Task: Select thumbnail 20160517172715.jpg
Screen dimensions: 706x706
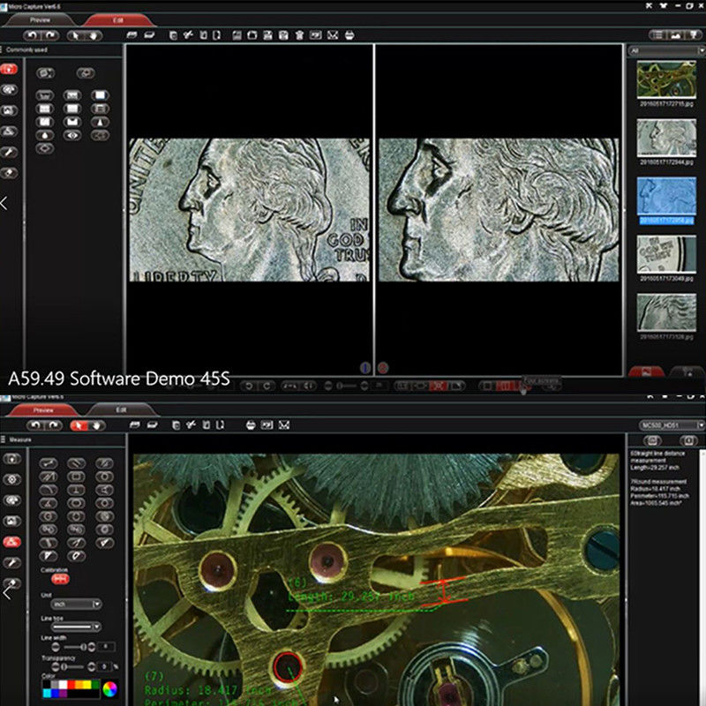Action: tap(666, 80)
